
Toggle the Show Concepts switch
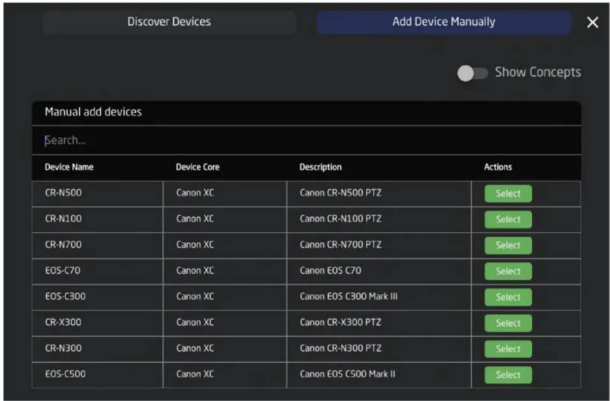472,73
